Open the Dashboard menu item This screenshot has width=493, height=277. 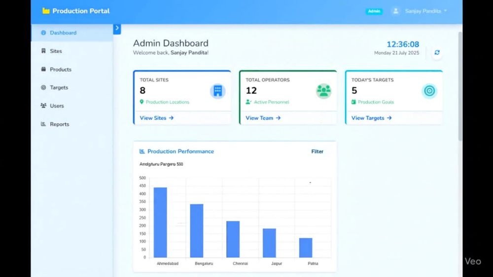[x=72, y=32]
